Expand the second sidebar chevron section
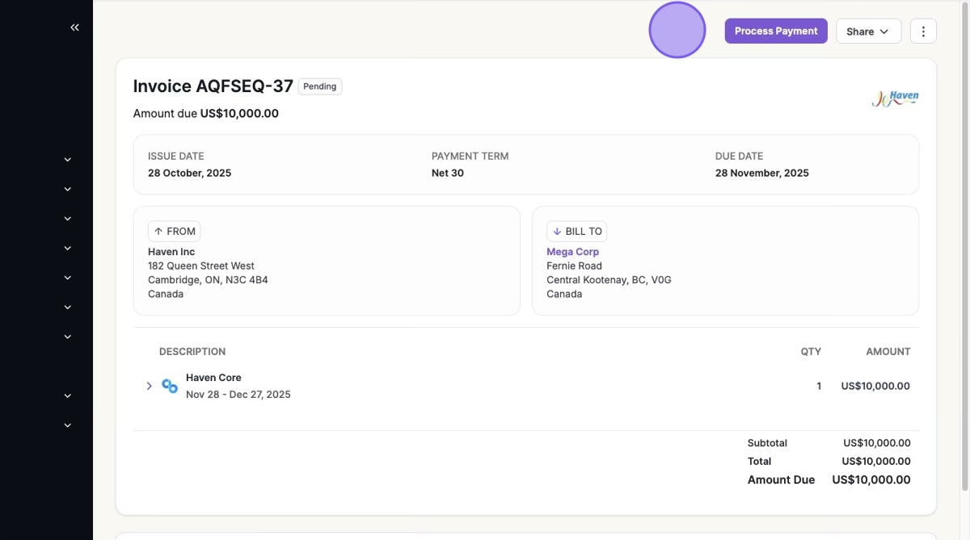970x540 pixels. 68,189
